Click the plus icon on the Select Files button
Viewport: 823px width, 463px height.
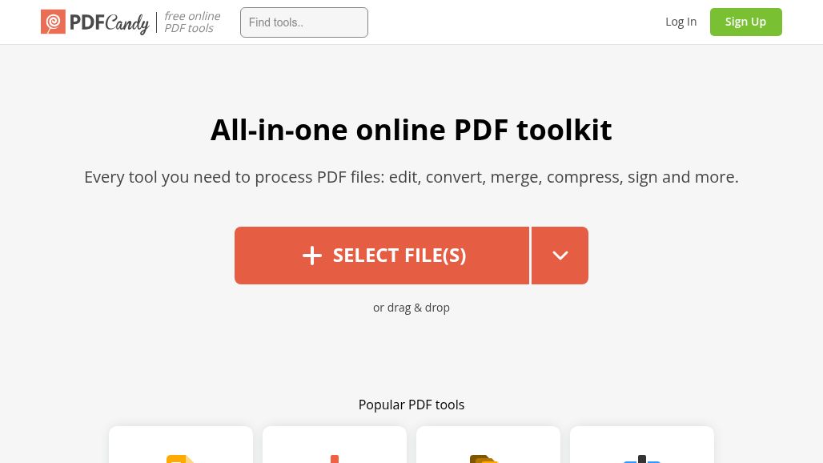coord(311,256)
